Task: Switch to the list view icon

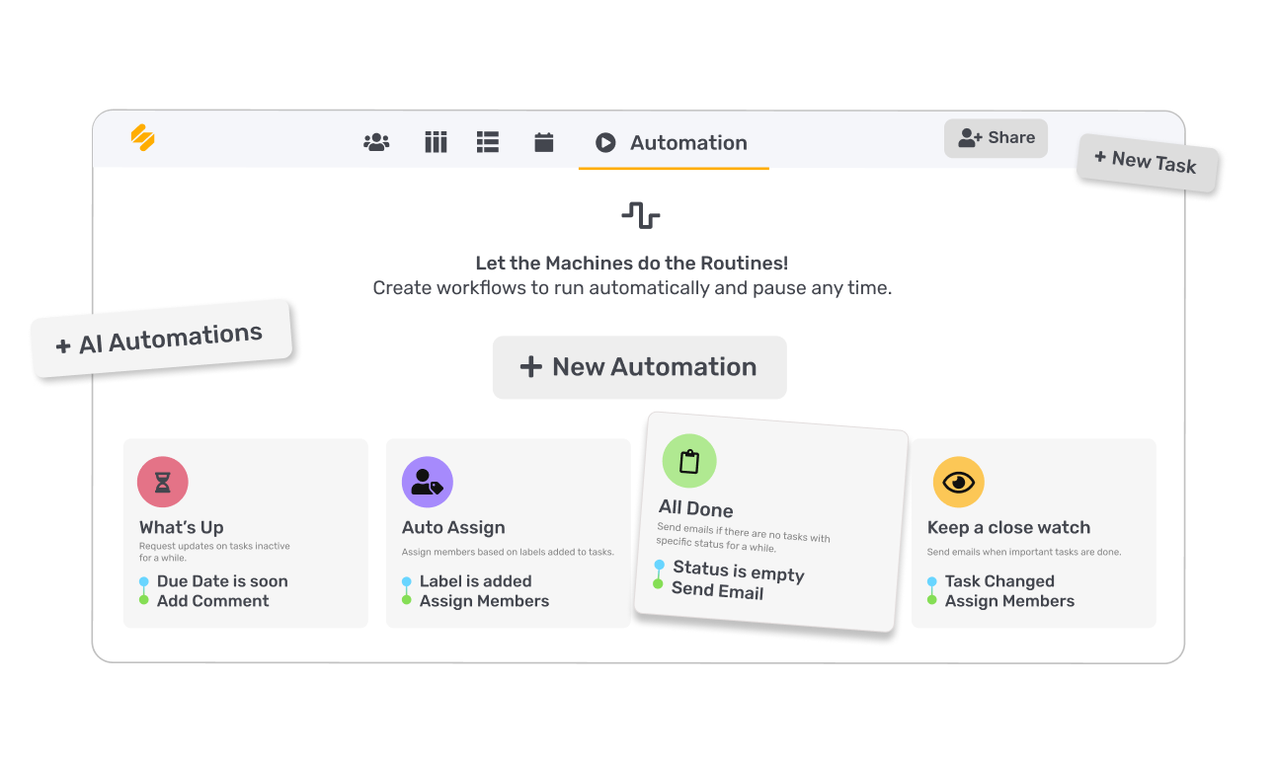Action: tap(488, 142)
